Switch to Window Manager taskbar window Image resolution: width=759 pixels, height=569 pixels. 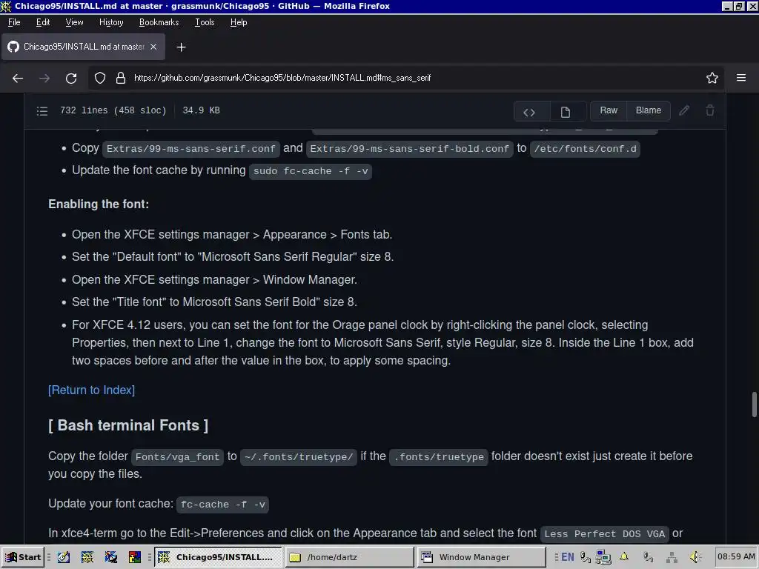coord(481,557)
